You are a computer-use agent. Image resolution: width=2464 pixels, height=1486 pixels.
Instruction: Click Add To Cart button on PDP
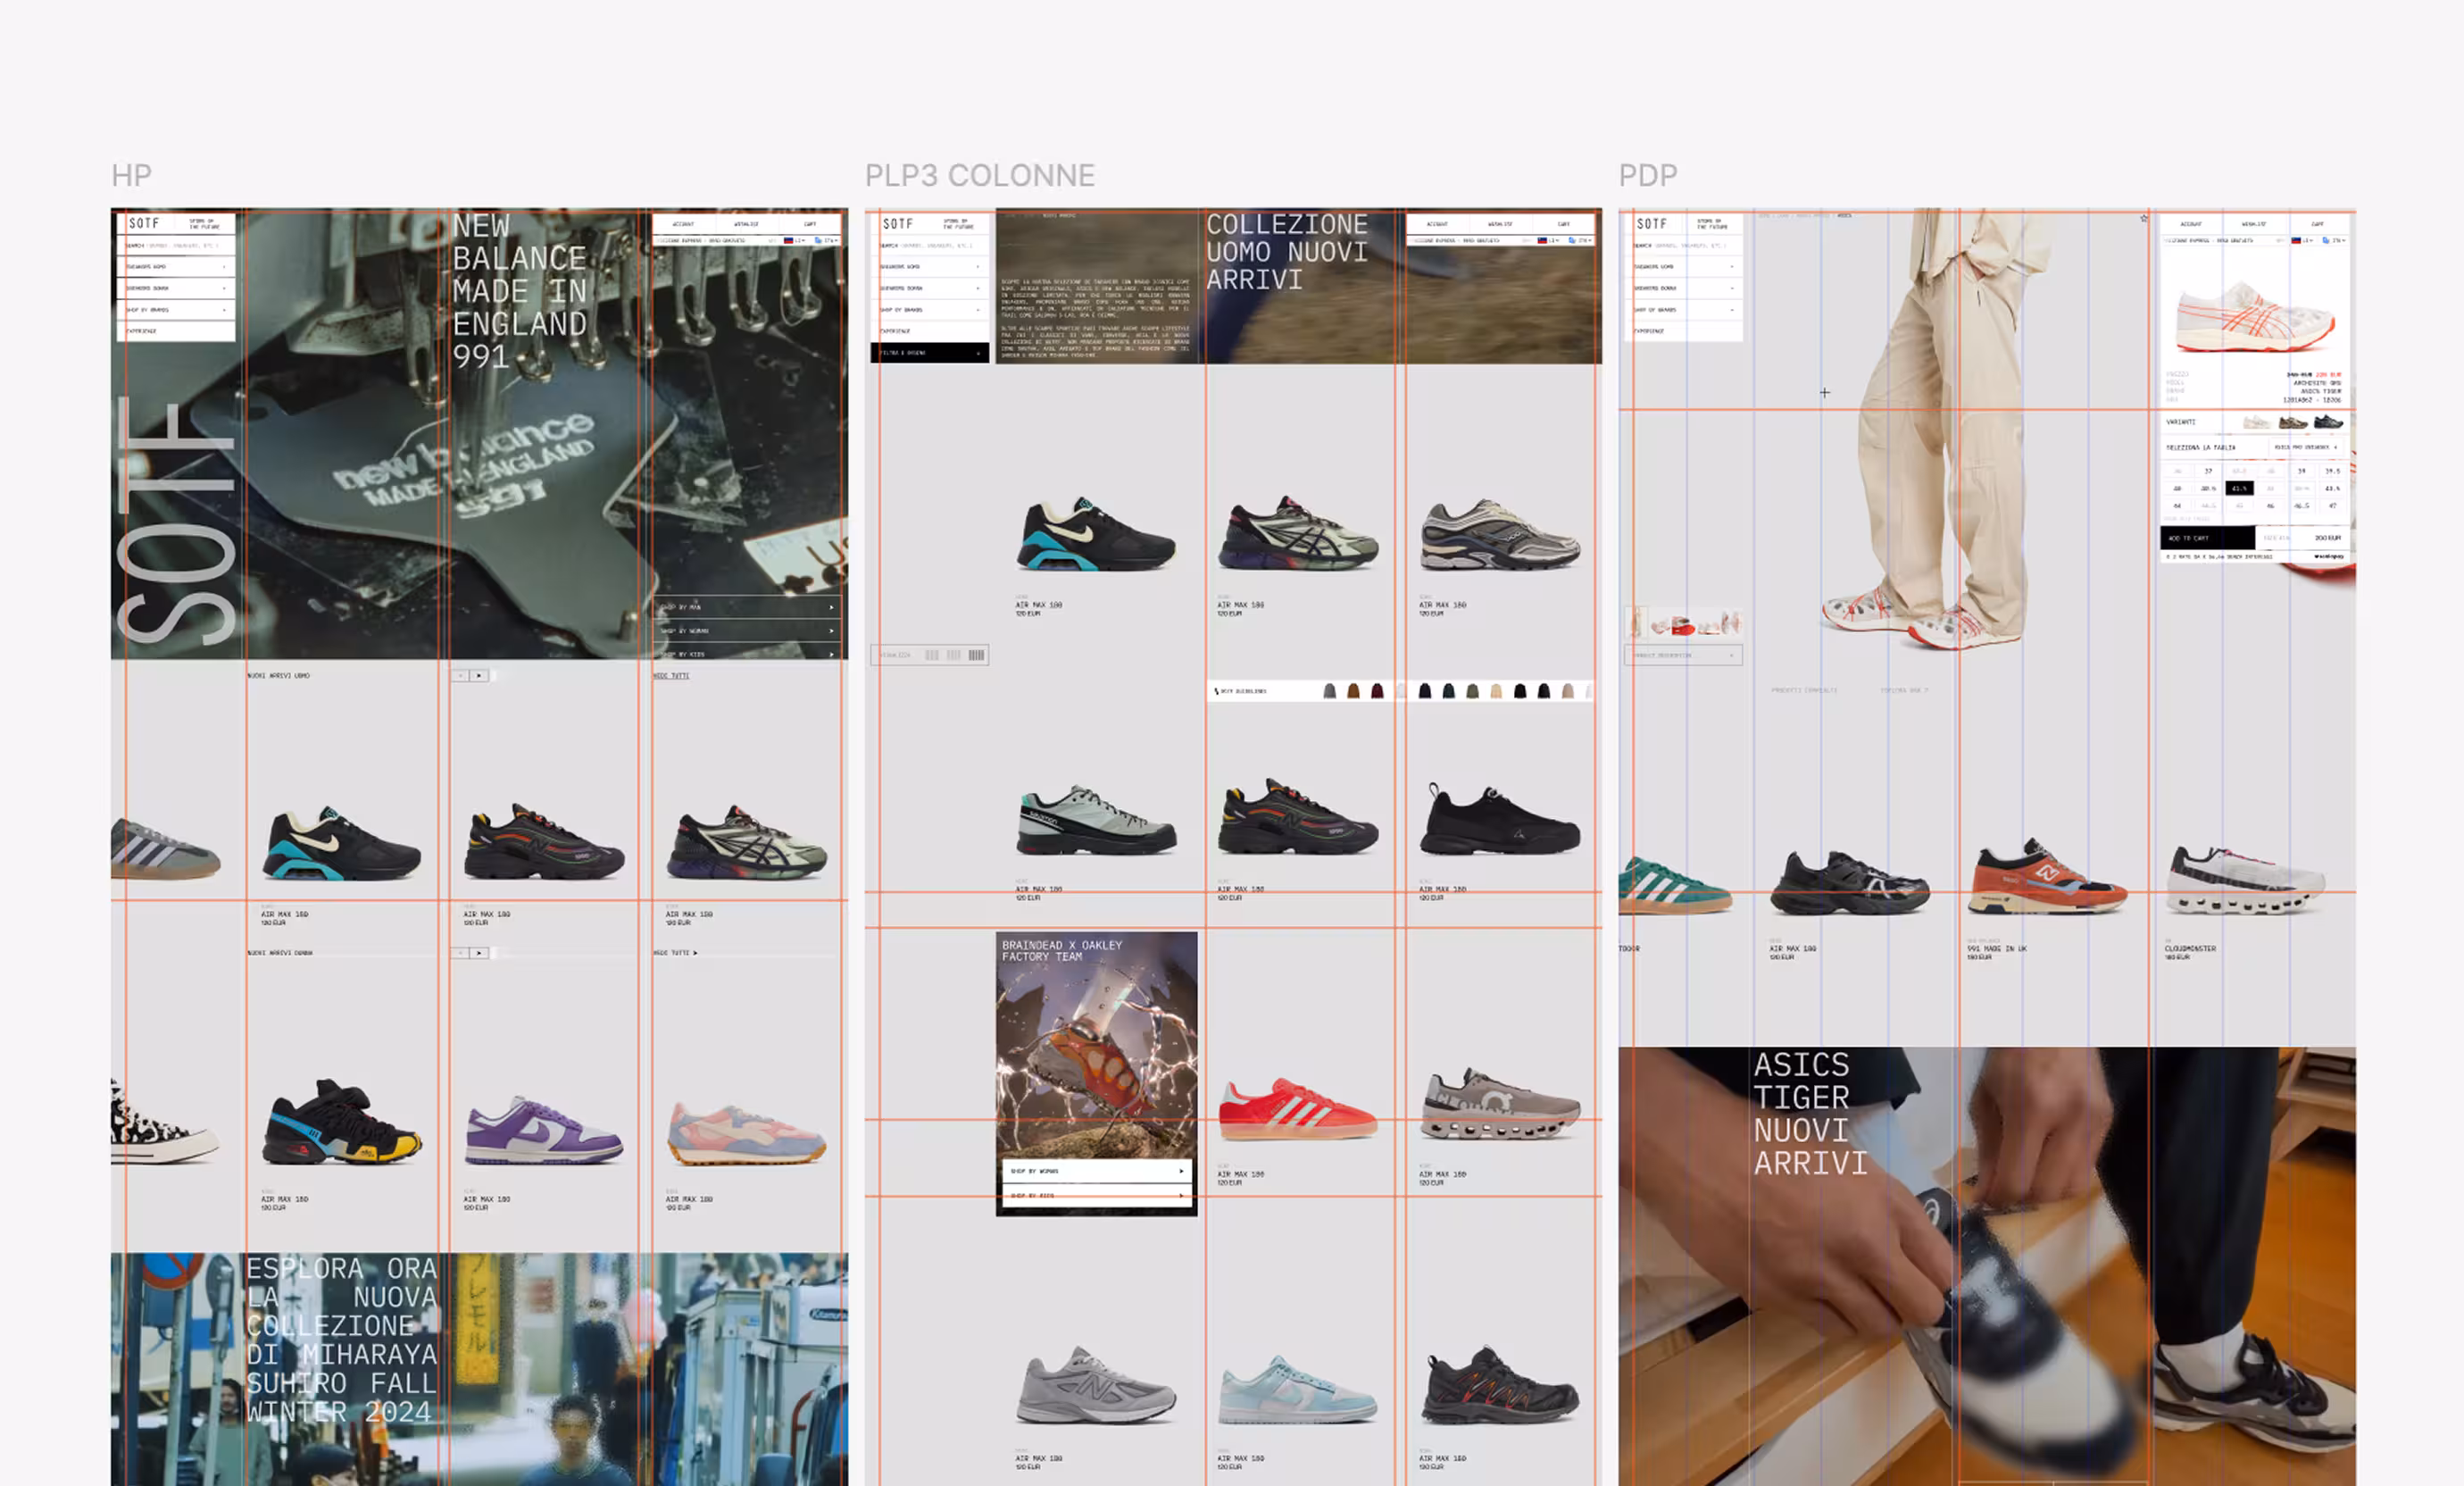click(2207, 538)
